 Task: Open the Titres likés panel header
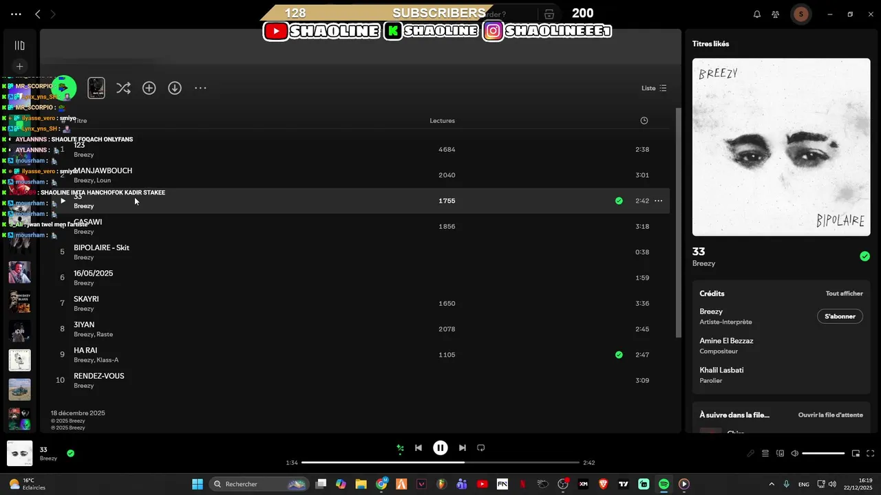(710, 44)
